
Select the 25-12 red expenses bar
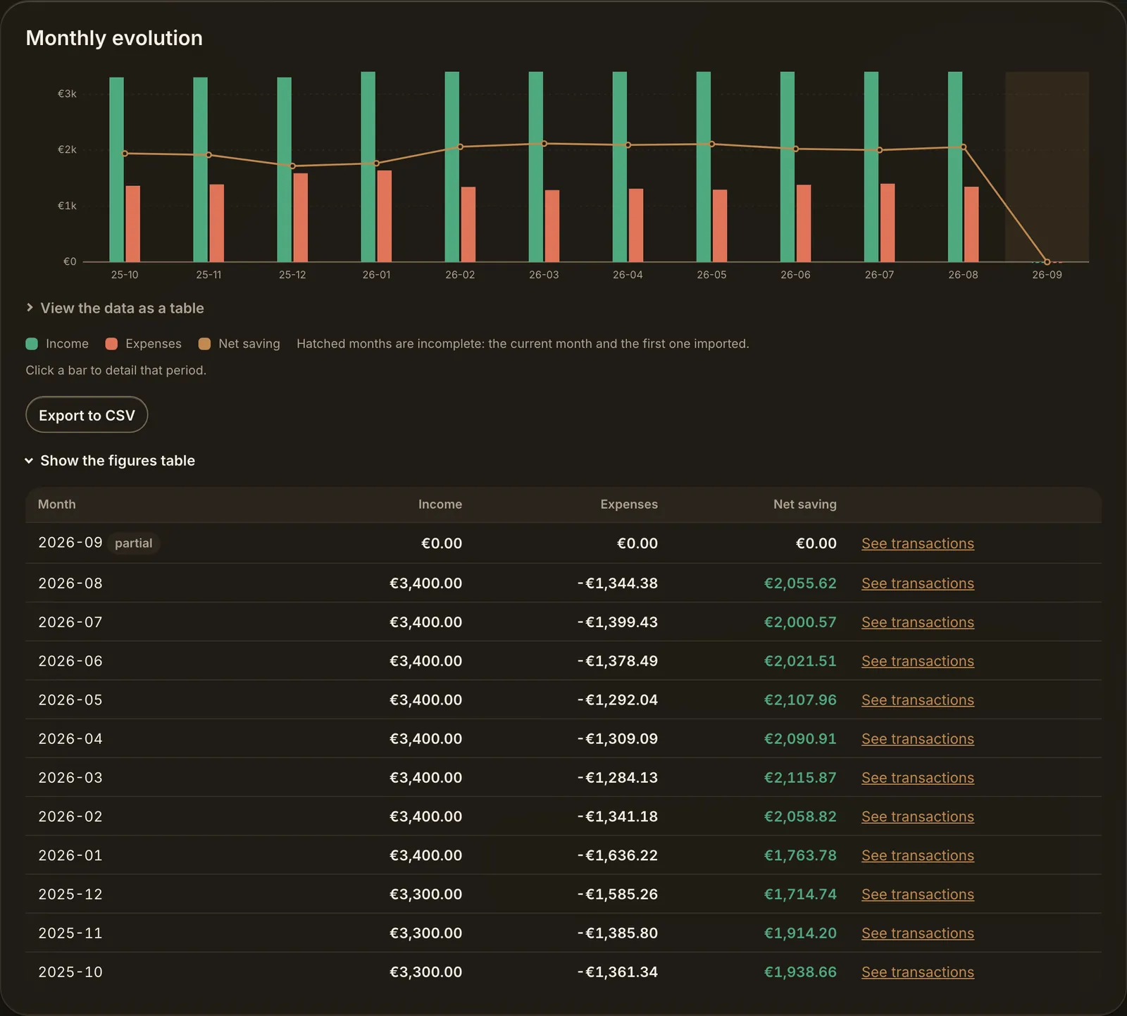pyautogui.click(x=301, y=218)
